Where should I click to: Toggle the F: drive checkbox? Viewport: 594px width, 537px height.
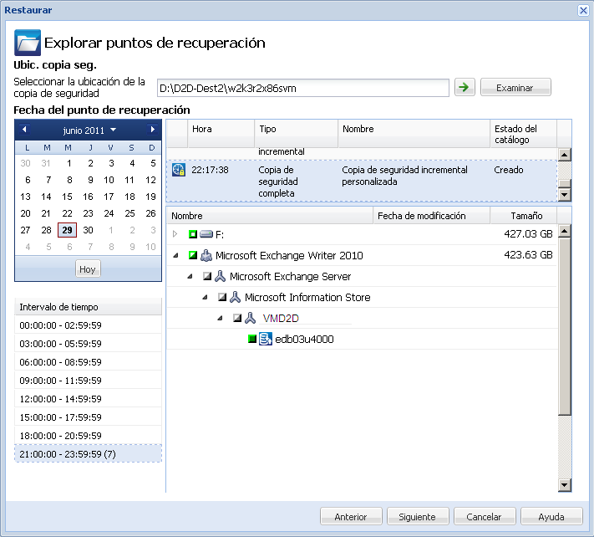pyautogui.click(x=191, y=235)
